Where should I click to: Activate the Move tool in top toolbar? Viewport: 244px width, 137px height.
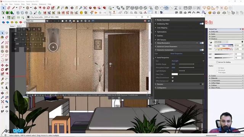pos(44,8)
